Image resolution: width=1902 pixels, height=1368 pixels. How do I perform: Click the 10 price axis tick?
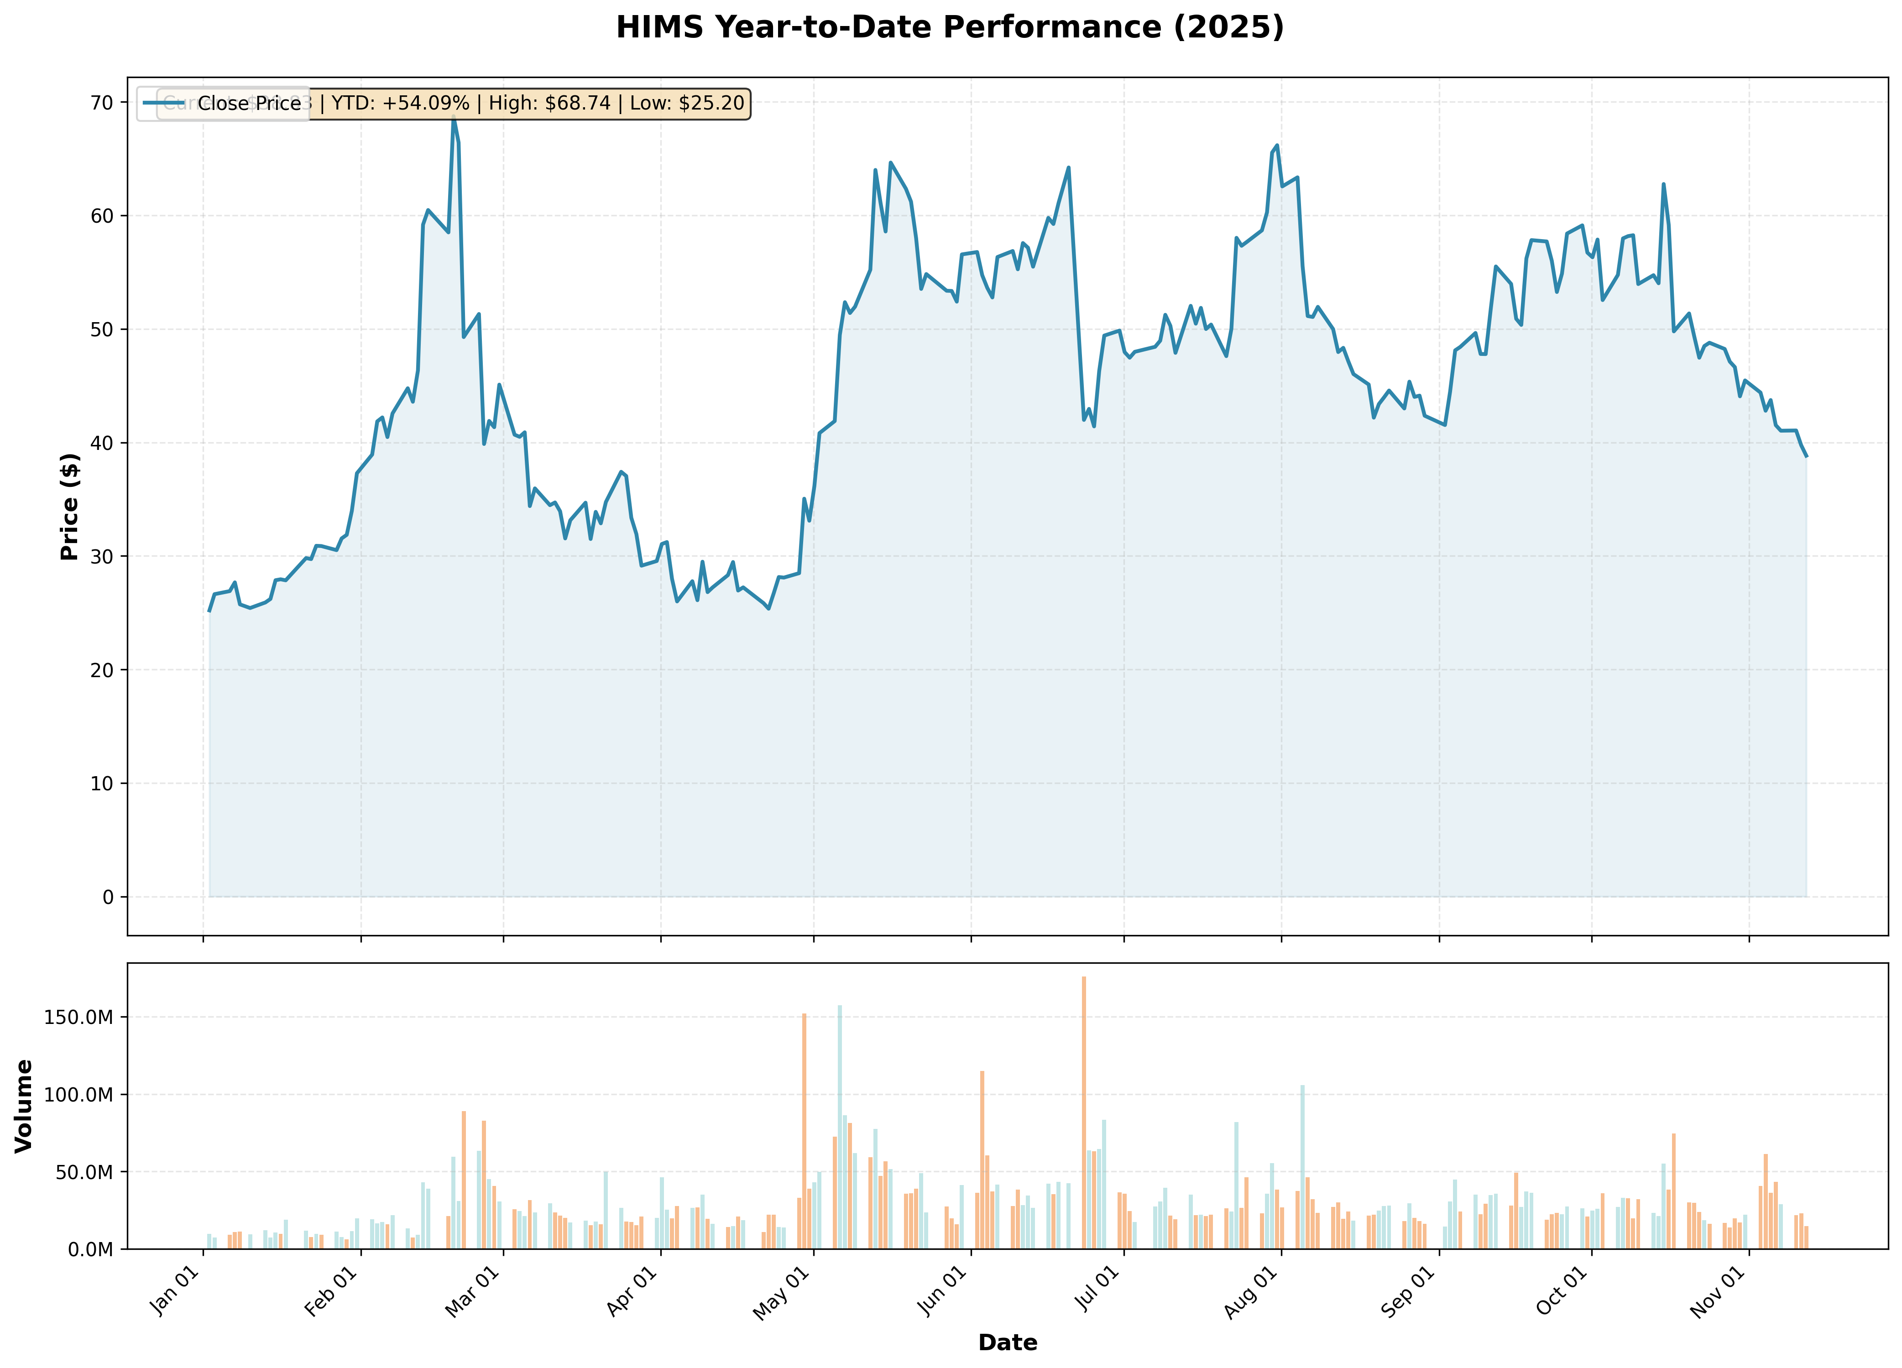102,783
